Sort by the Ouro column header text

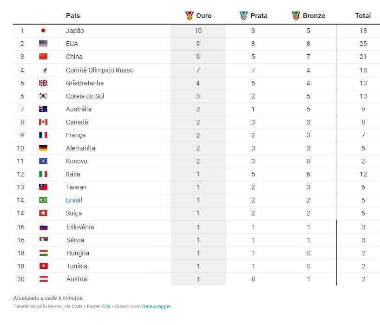204,16
